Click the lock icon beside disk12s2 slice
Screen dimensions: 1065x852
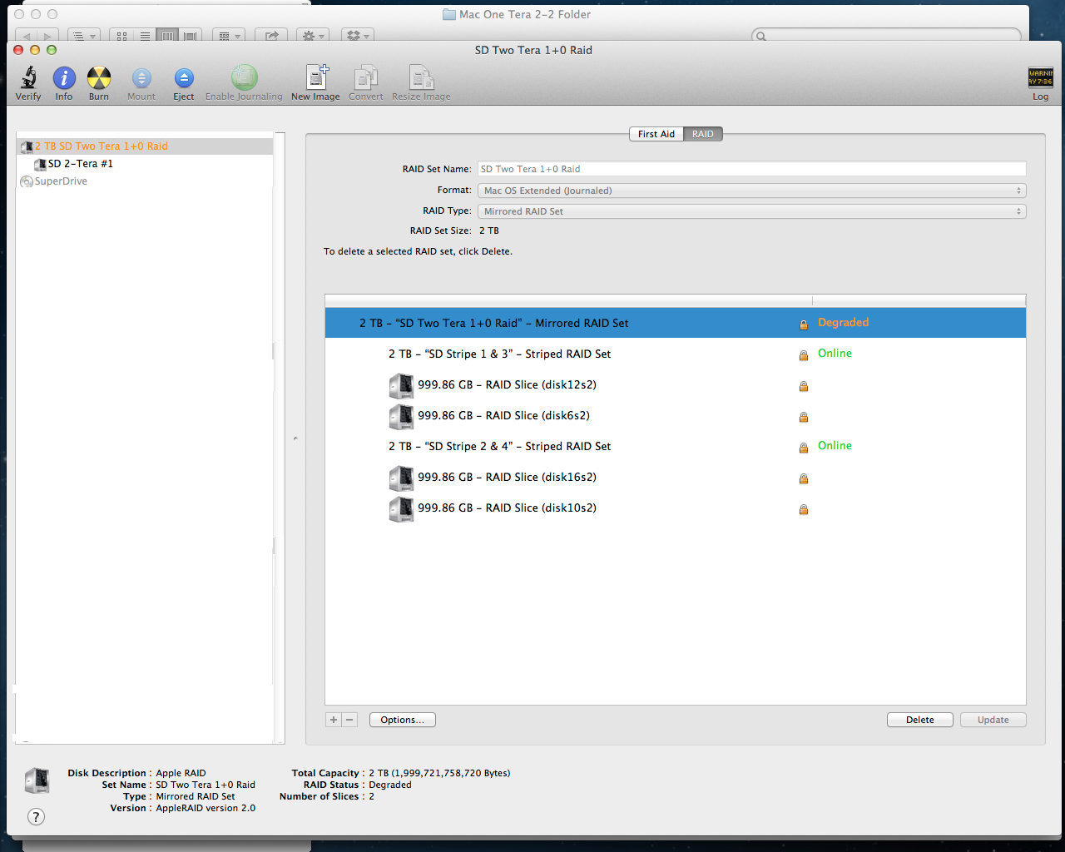click(x=803, y=385)
